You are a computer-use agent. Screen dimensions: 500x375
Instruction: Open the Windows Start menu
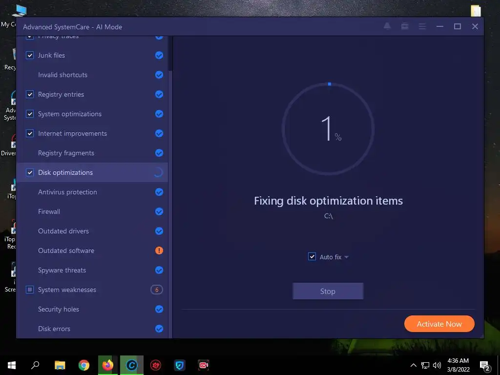tap(12, 365)
